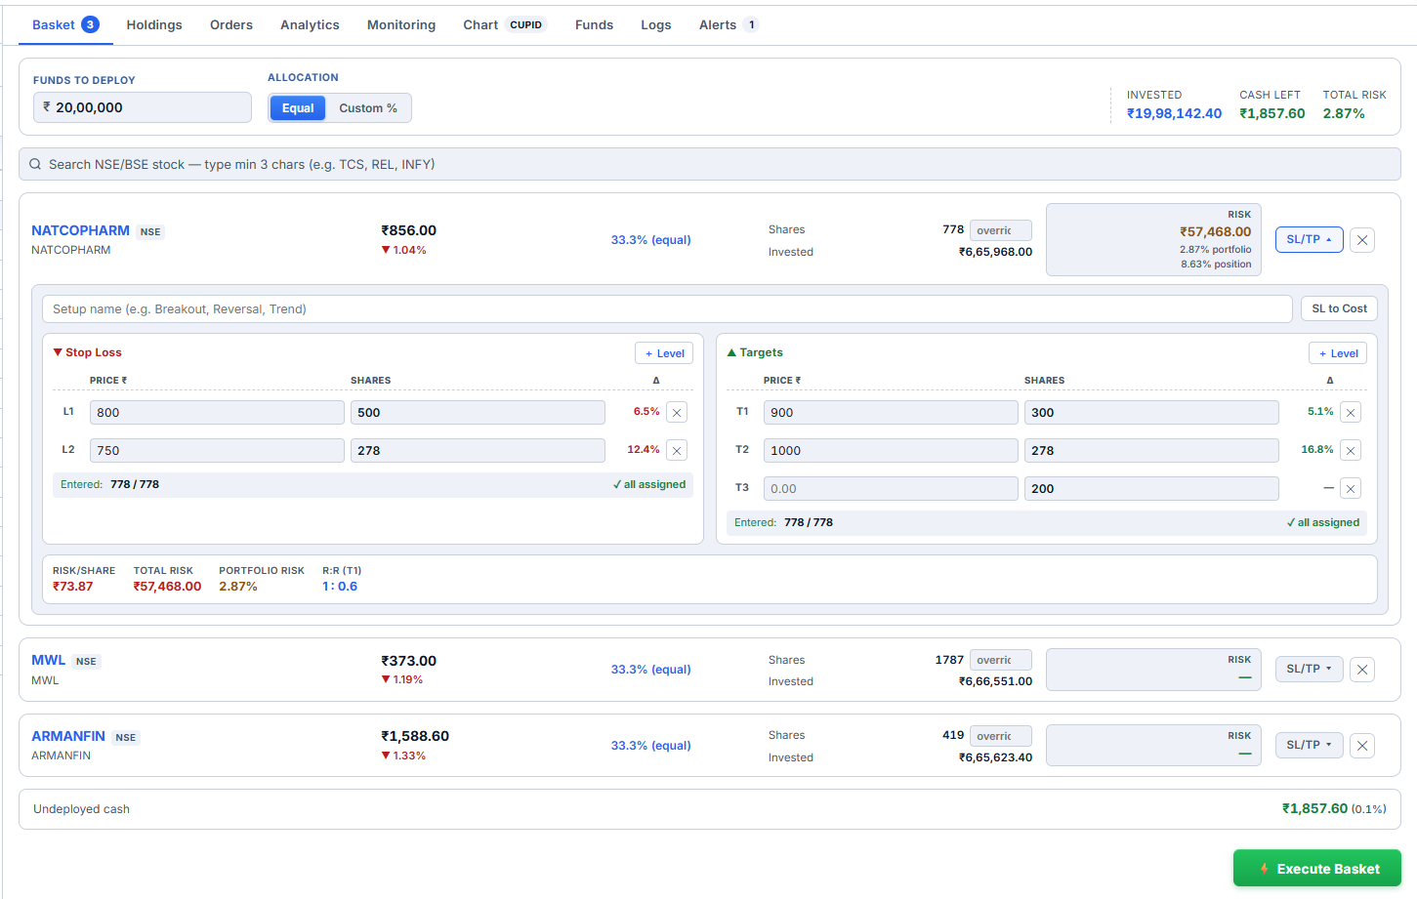The image size is (1417, 899).
Task: Click the SL to Cost button
Action: tap(1339, 308)
